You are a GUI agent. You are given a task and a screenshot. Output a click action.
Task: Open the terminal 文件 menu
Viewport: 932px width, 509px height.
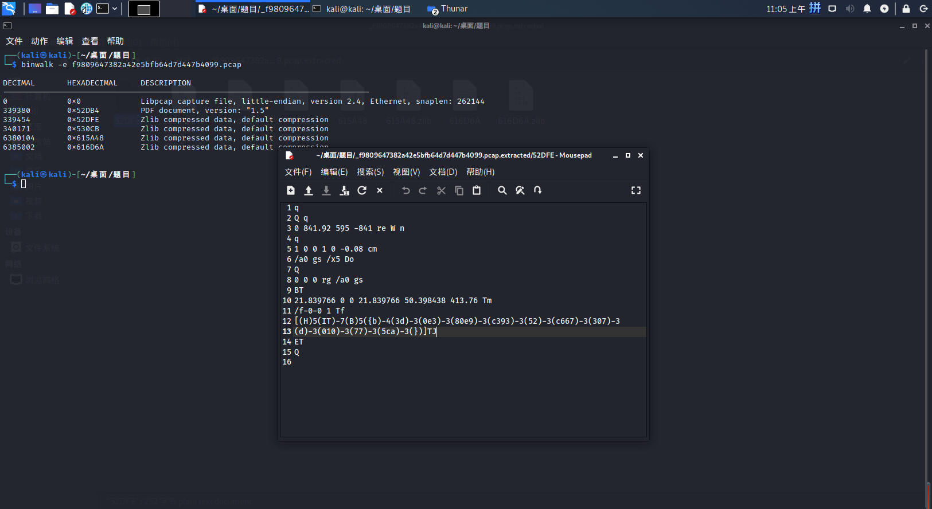[14, 41]
